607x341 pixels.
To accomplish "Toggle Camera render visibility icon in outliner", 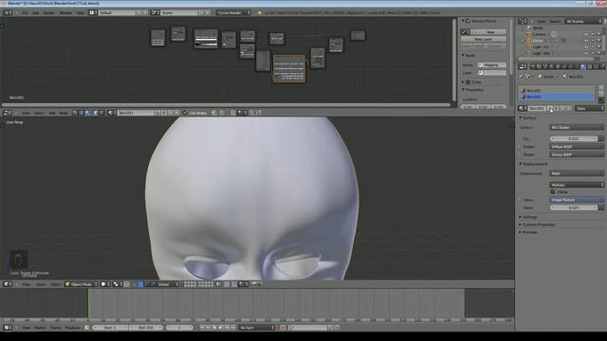I will click(x=598, y=34).
